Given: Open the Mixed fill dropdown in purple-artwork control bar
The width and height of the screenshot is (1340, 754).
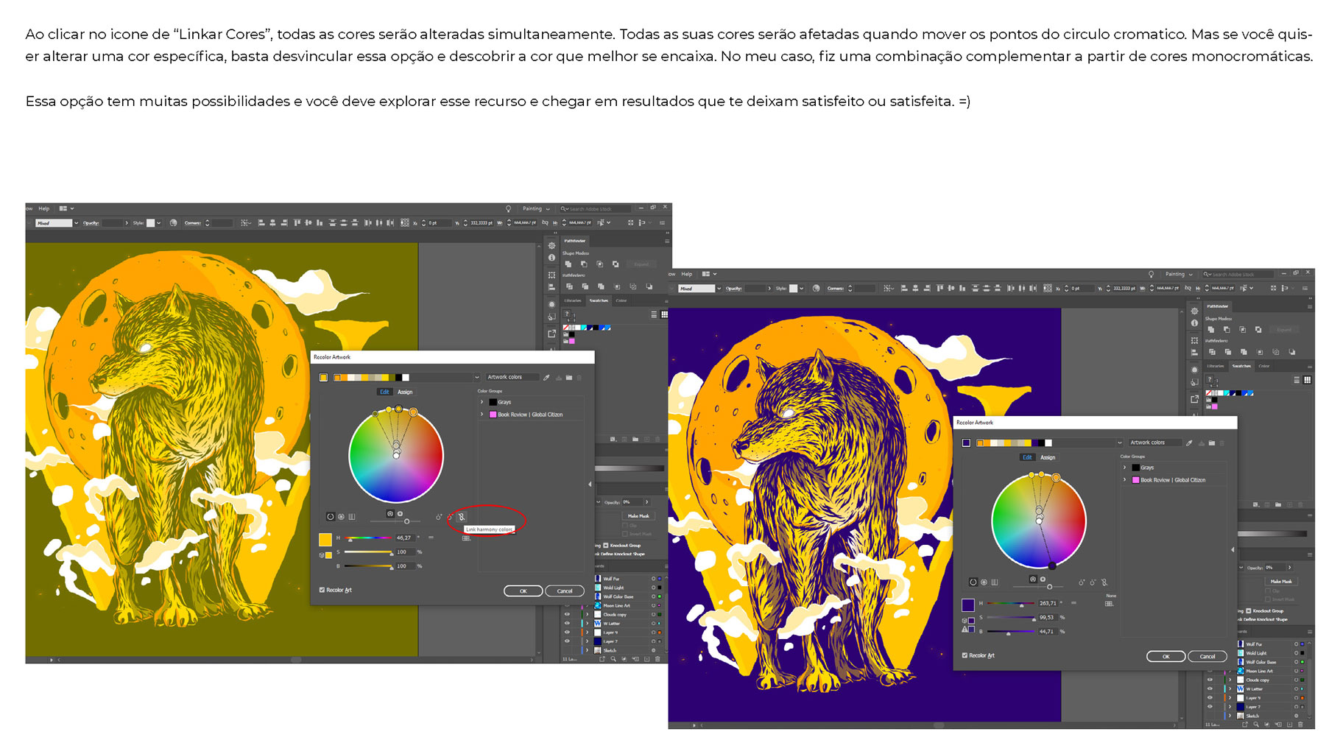Looking at the screenshot, I should (719, 288).
